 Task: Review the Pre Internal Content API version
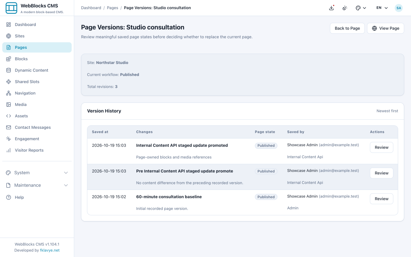tap(381, 173)
